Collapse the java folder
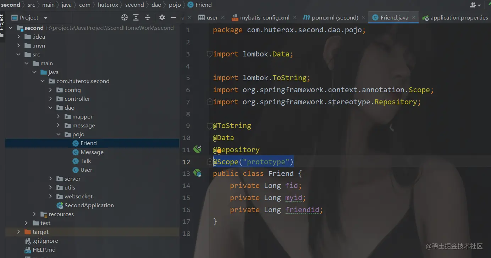491x258 pixels. click(34, 72)
